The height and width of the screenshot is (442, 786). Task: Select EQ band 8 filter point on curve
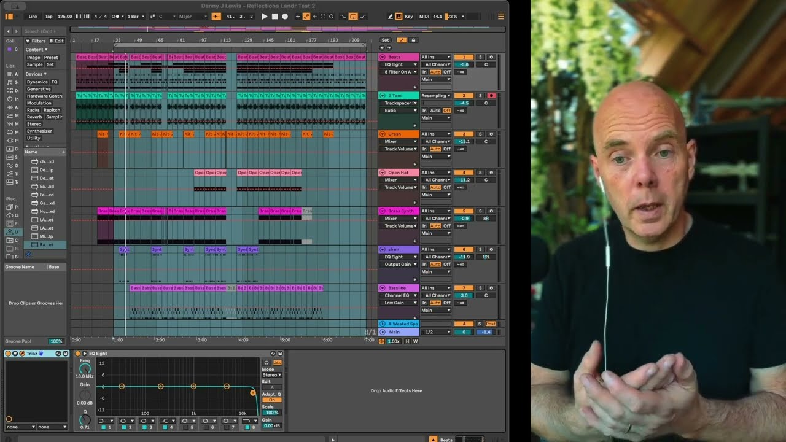pos(252,393)
